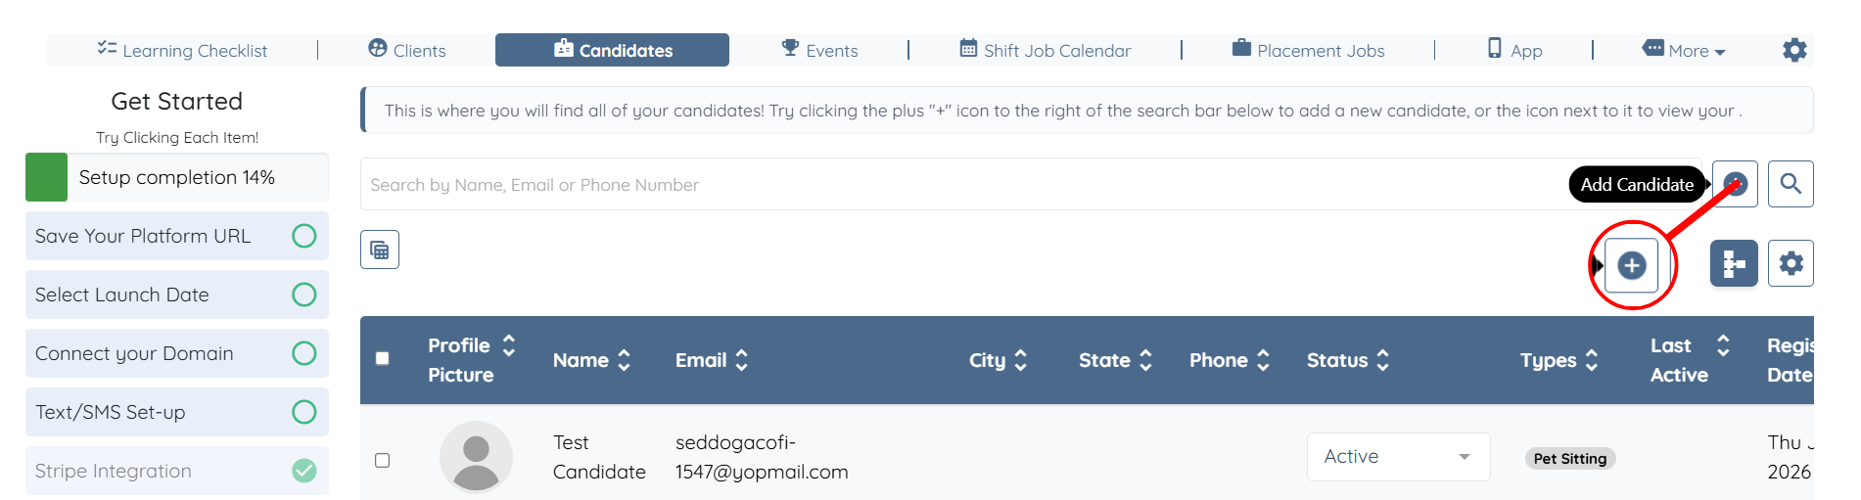The height and width of the screenshot is (500, 1861).
Task: Switch to the Clients tab
Action: [407, 50]
